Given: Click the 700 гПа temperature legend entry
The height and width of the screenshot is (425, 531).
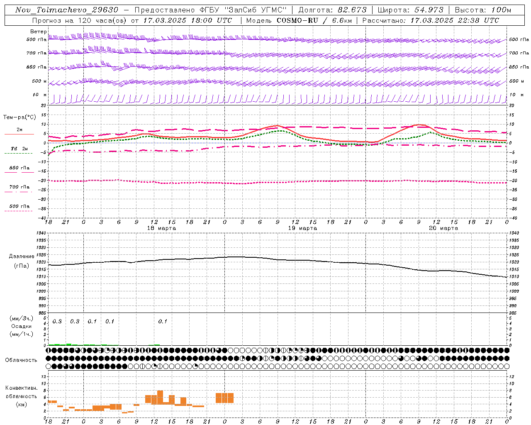Looking at the screenshot, I should click(x=19, y=187).
